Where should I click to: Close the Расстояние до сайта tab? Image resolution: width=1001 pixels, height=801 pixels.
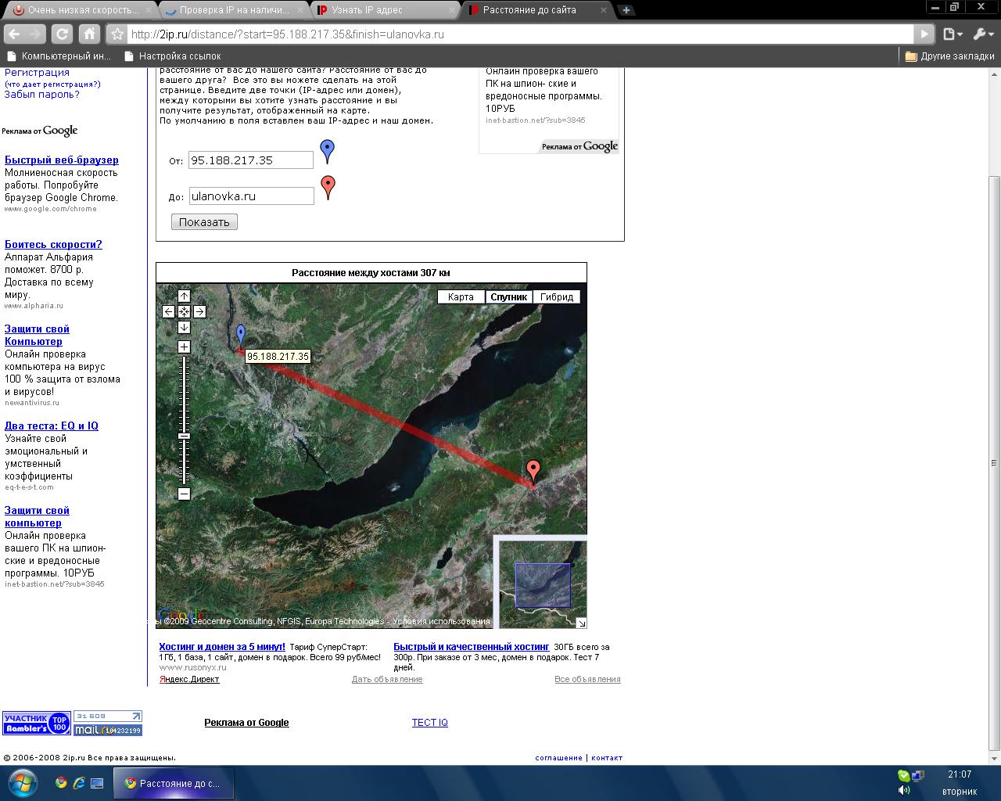(603, 10)
